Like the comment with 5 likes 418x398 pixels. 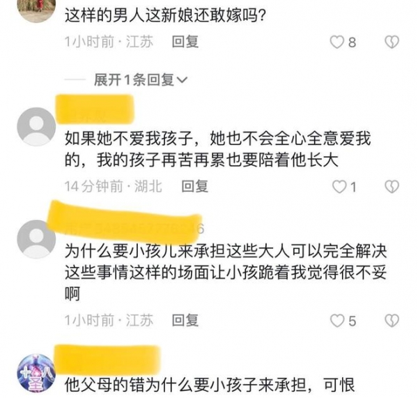[x=337, y=321]
